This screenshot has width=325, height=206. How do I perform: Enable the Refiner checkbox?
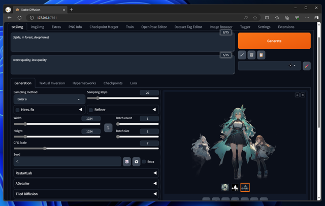91,110
